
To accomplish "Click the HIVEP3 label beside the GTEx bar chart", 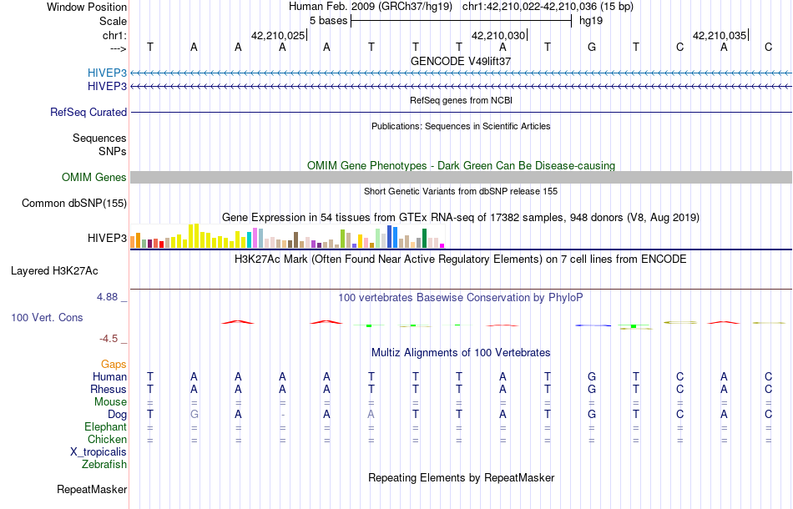I will pyautogui.click(x=107, y=238).
